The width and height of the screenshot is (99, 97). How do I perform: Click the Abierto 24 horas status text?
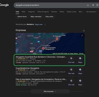(21, 85)
